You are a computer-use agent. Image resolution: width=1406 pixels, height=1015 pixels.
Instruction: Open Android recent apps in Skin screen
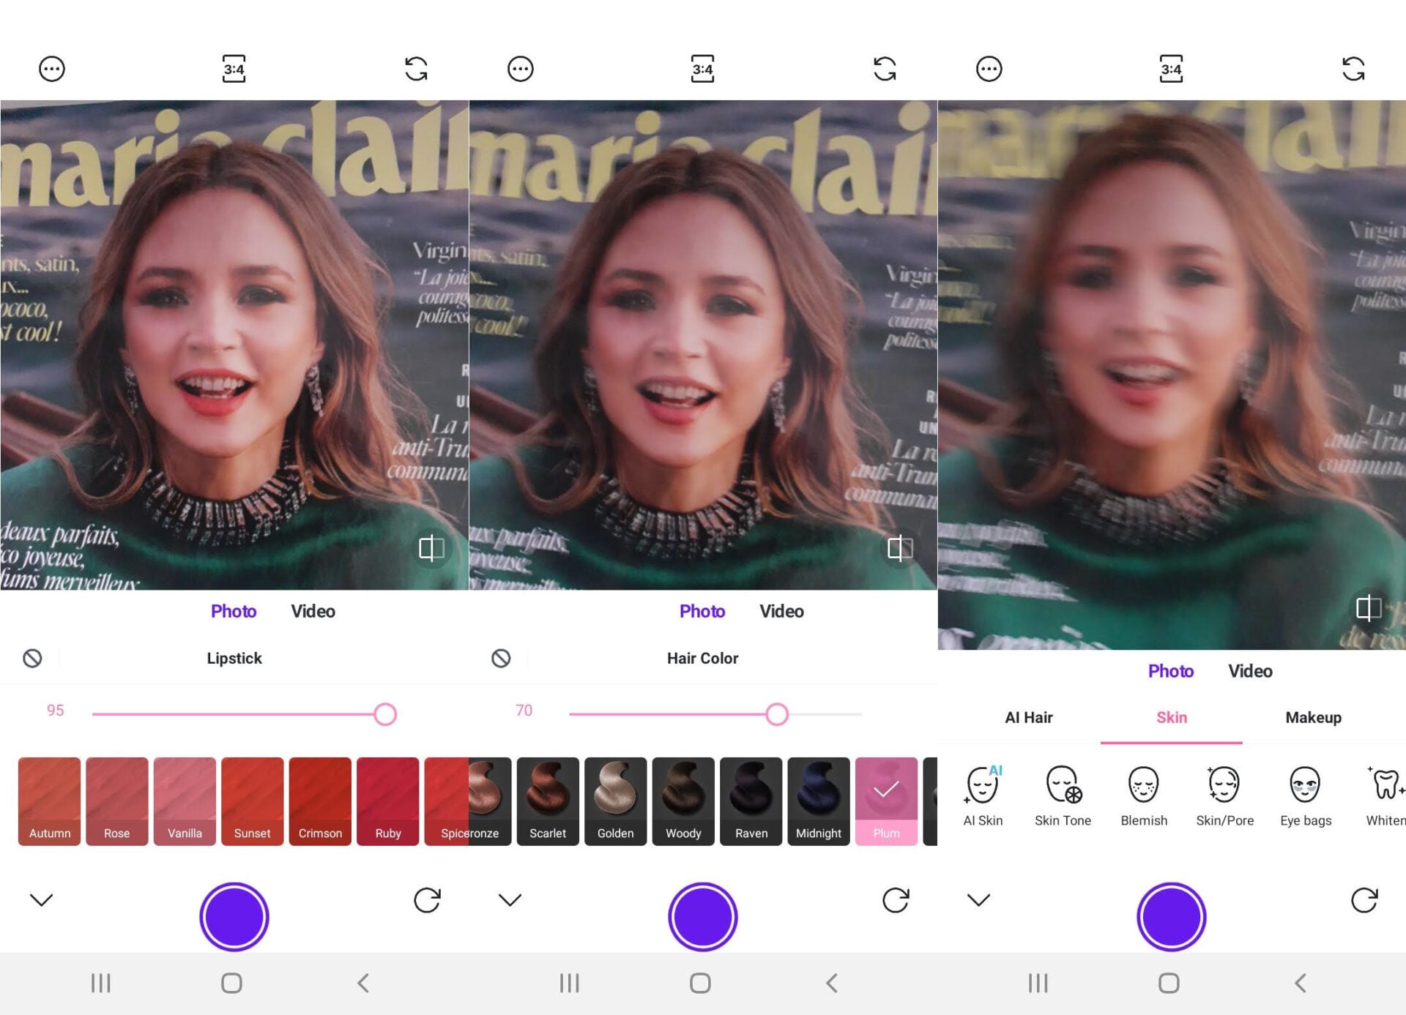(1038, 983)
